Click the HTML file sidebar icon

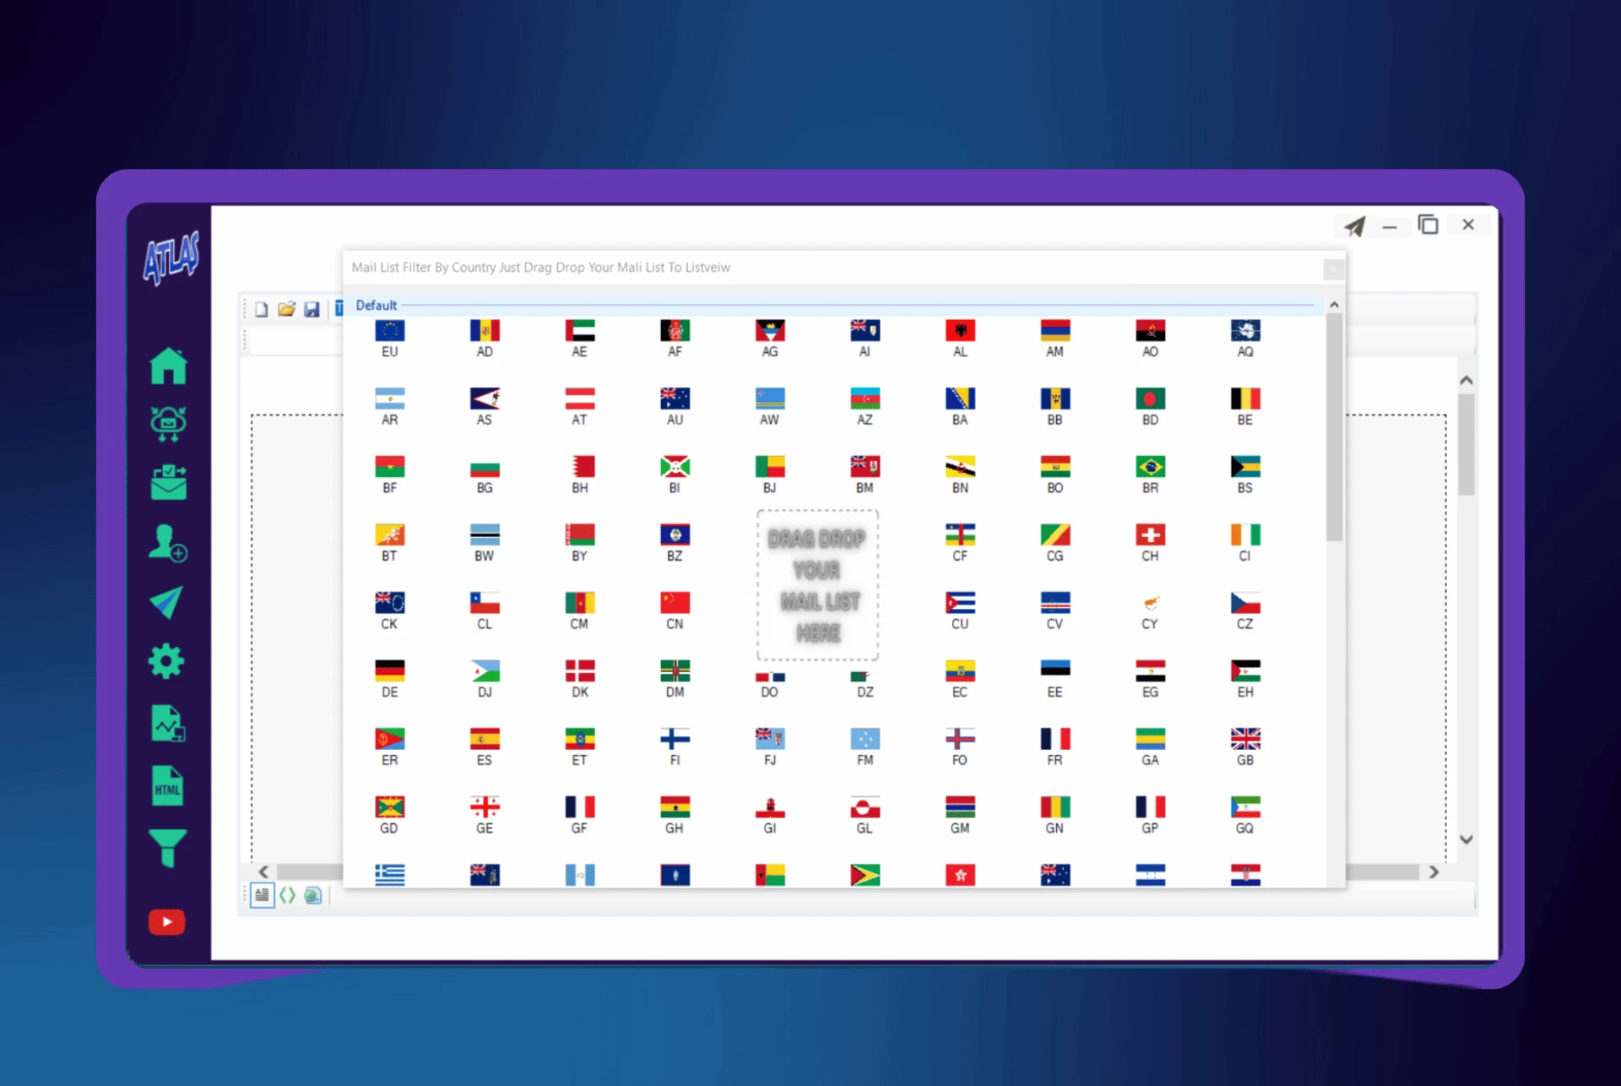tap(167, 787)
